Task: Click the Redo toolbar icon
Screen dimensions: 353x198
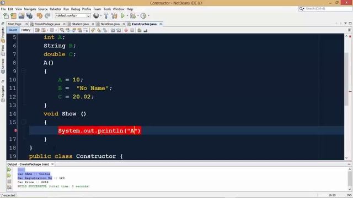Action: pyautogui.click(x=47, y=16)
